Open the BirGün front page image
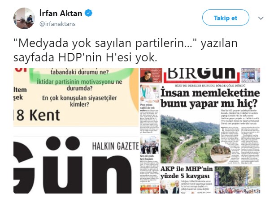Viewport: 274px width, 198px height. click(x=200, y=131)
